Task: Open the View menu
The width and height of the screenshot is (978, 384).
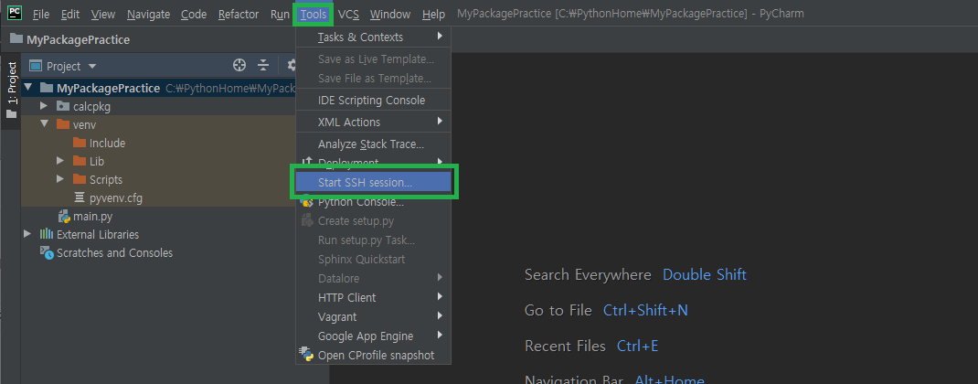Action: pos(103,14)
